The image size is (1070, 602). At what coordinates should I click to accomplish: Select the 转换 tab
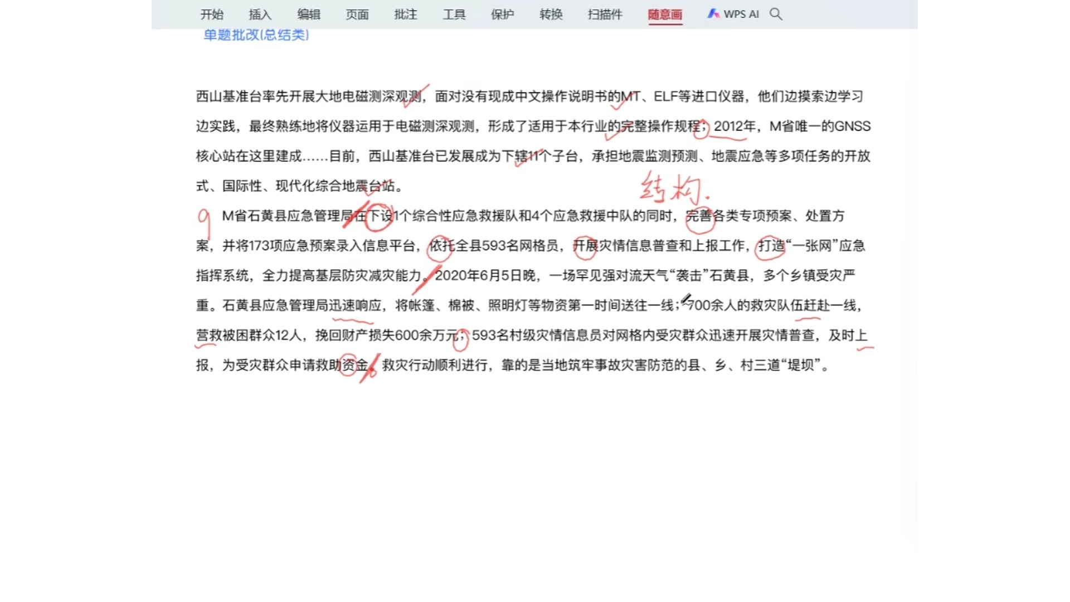(551, 14)
